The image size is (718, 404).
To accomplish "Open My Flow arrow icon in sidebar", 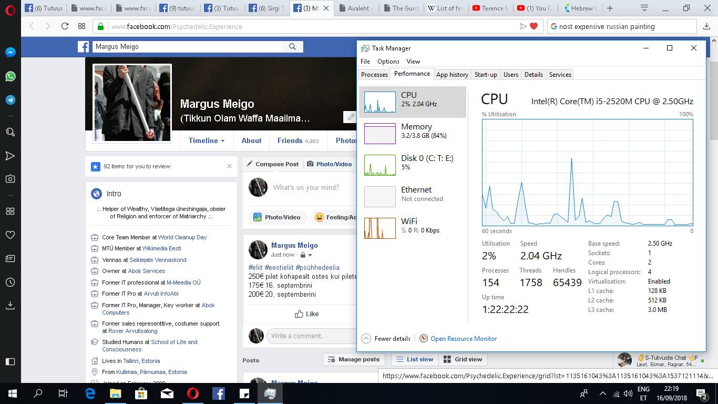I will [10, 156].
